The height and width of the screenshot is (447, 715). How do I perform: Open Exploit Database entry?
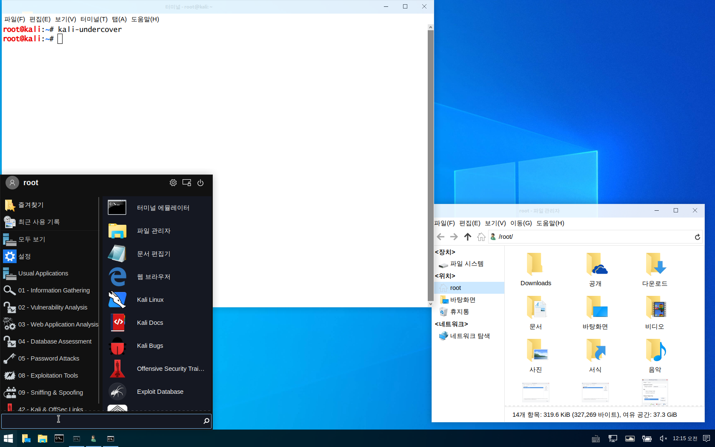pos(157,392)
